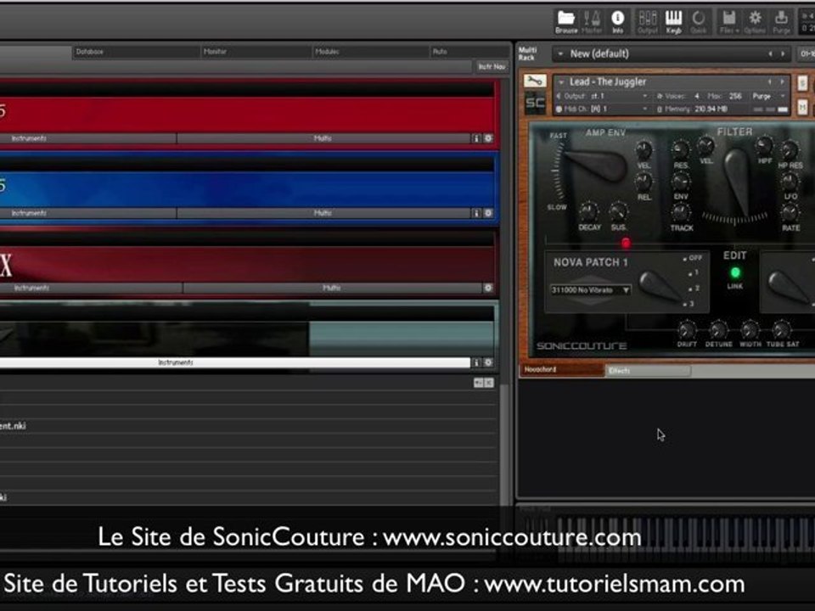This screenshot has height=611, width=815.
Task: Set Nova Patch 1 switch to OFF
Action: coord(694,258)
